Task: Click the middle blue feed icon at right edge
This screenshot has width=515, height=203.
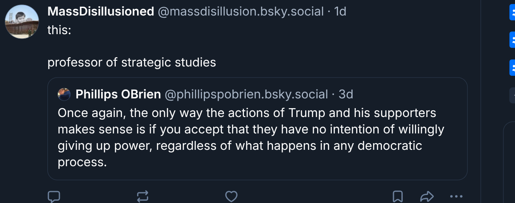Action: (x=512, y=41)
